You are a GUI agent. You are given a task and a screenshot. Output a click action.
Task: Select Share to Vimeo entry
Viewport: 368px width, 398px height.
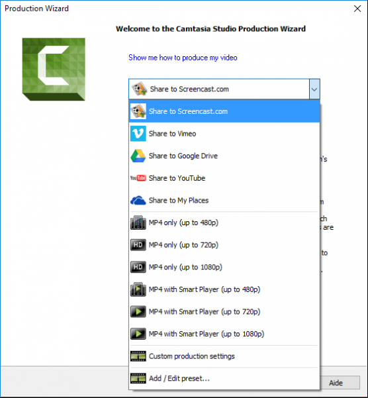[224, 134]
